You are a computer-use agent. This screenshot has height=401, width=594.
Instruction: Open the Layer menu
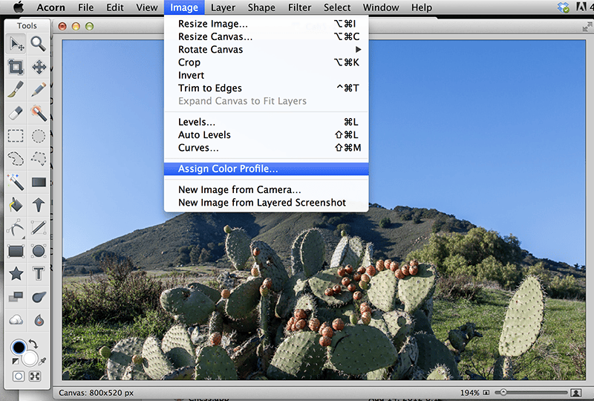click(223, 7)
